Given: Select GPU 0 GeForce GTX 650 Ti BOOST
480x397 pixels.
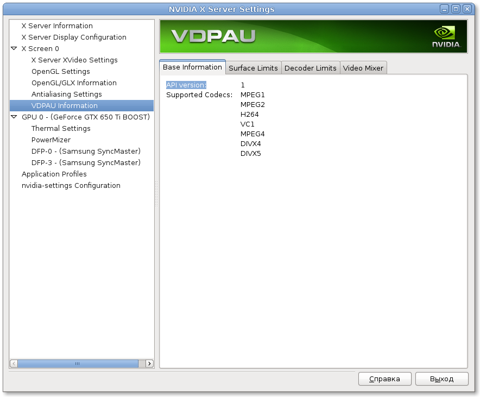Looking at the screenshot, I should pyautogui.click(x=86, y=117).
